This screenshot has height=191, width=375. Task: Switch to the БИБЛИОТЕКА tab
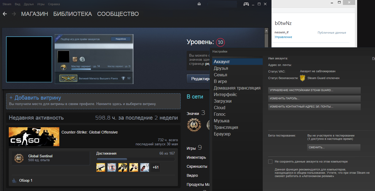pyautogui.click(x=72, y=14)
